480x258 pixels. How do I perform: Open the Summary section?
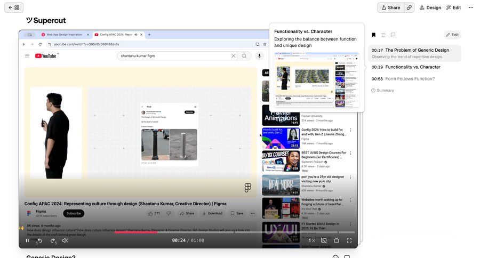coord(382,90)
